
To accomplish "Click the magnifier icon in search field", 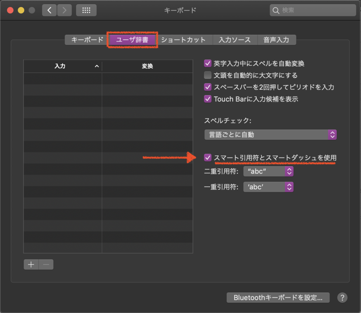I will pos(276,10).
